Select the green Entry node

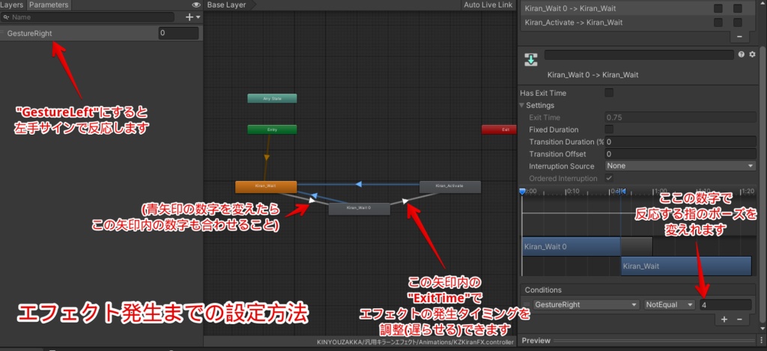click(x=272, y=129)
